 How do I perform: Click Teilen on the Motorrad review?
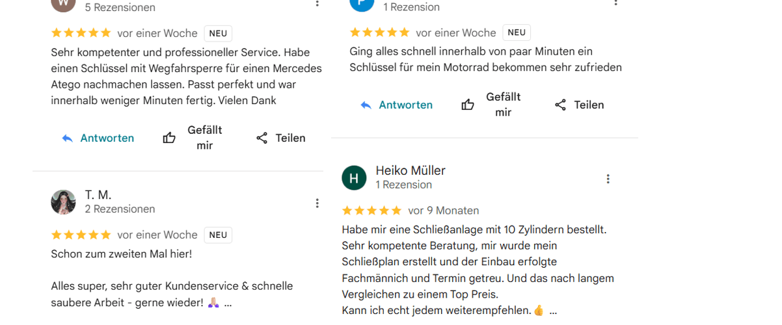tap(589, 105)
